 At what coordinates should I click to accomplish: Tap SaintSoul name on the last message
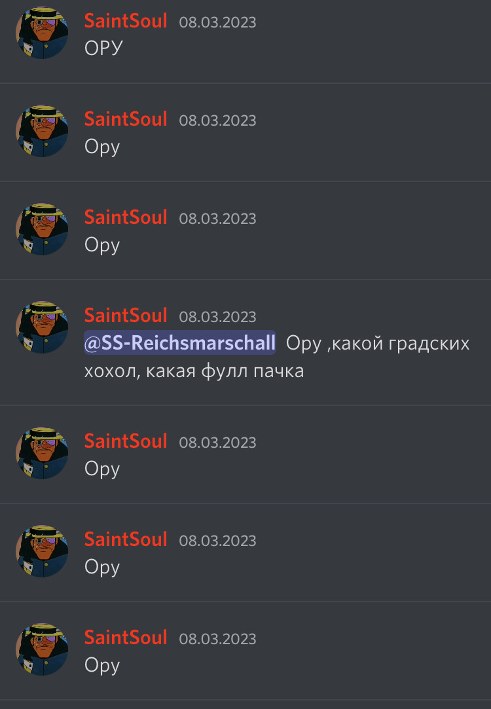(126, 638)
